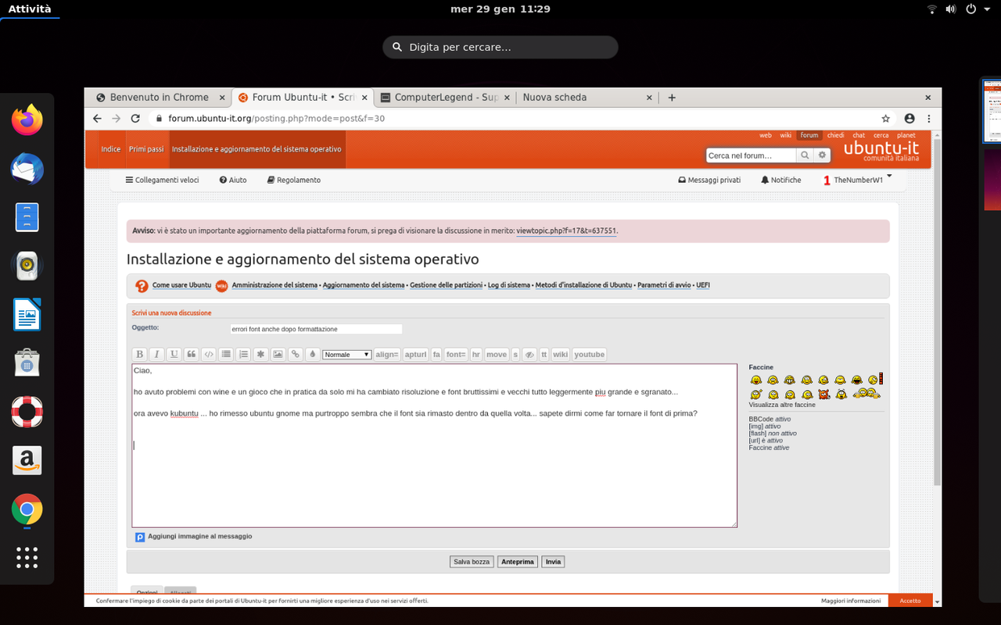
Task: Open the Chrome three-dot menu
Action: [x=929, y=119]
